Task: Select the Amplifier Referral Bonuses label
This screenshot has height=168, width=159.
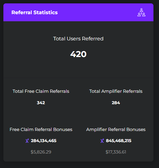Action: pyautogui.click(x=116, y=129)
